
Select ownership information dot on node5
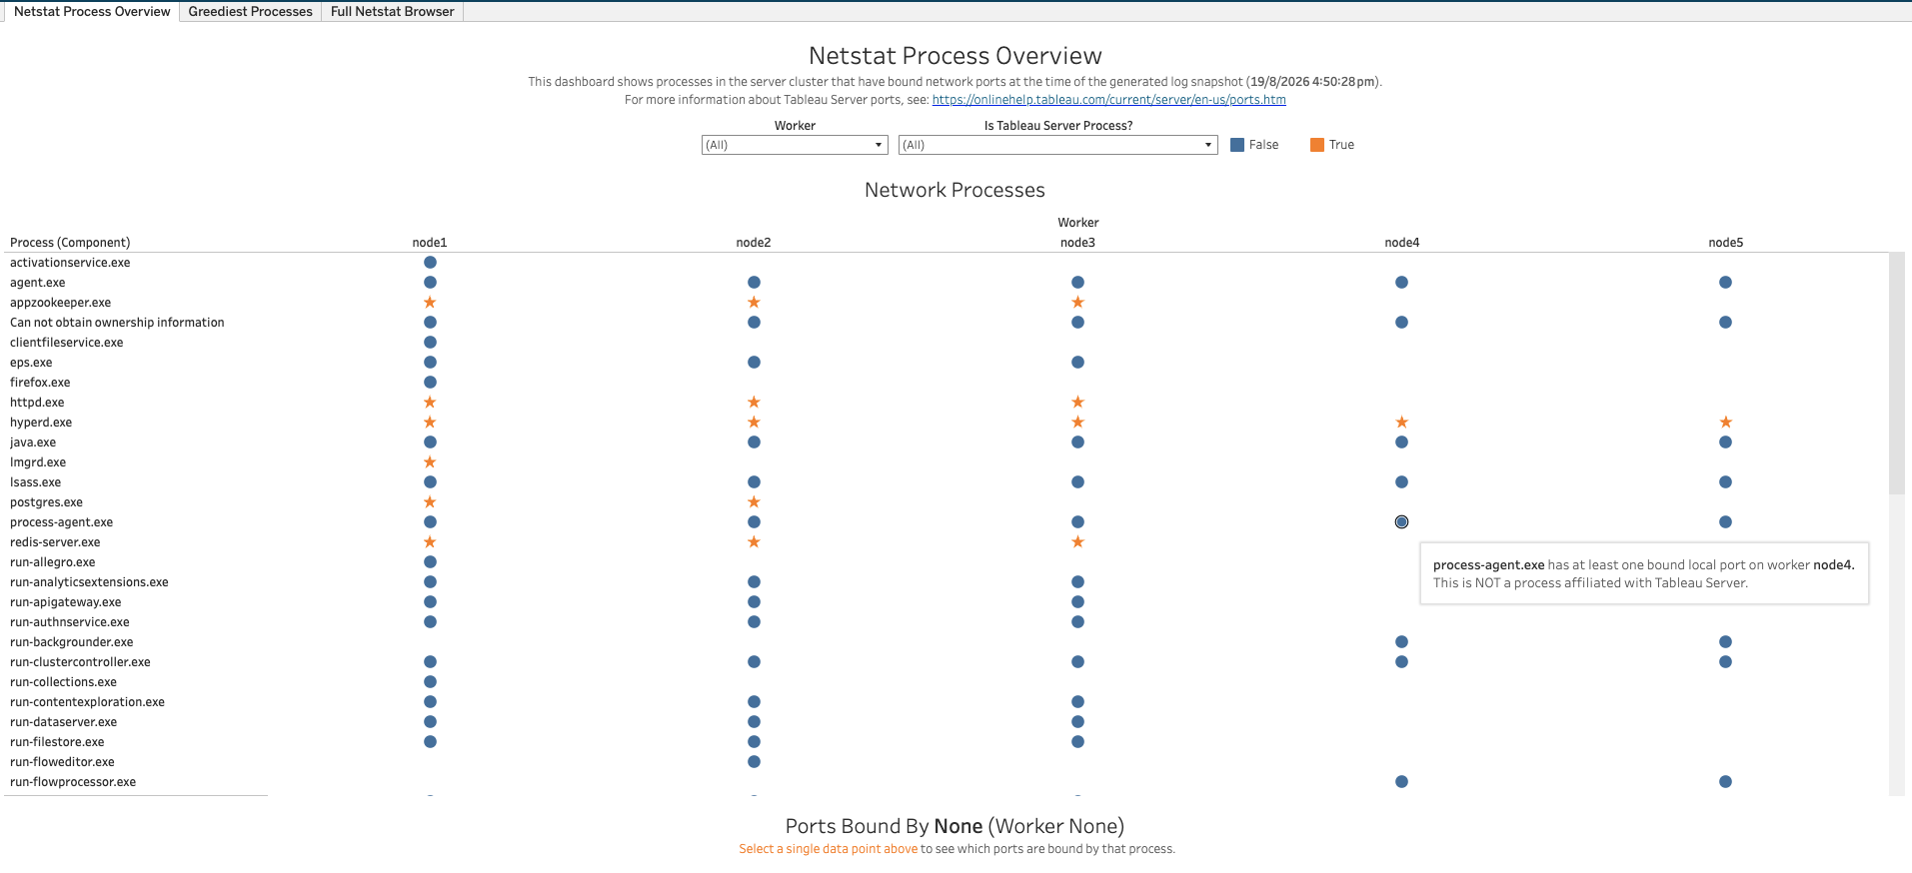(1725, 323)
